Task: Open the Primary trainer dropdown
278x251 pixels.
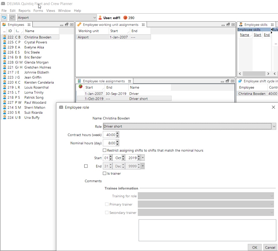Action: tap(272, 204)
